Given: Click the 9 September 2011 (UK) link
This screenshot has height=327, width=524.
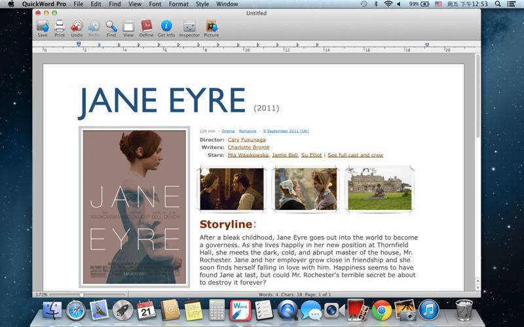Looking at the screenshot, I should coord(286,131).
